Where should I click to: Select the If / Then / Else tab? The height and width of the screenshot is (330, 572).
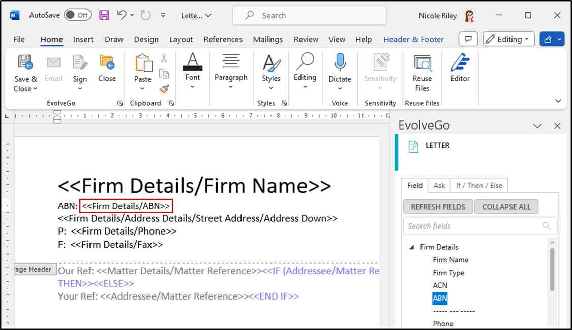pyautogui.click(x=479, y=185)
